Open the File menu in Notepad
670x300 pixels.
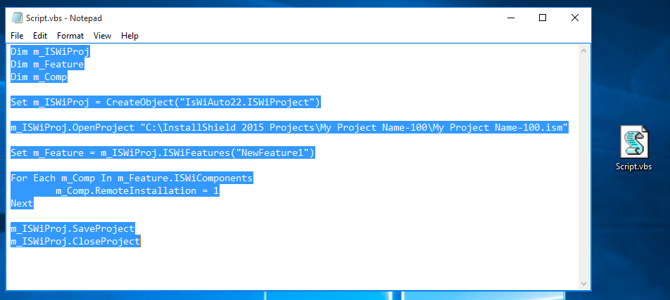(17, 36)
